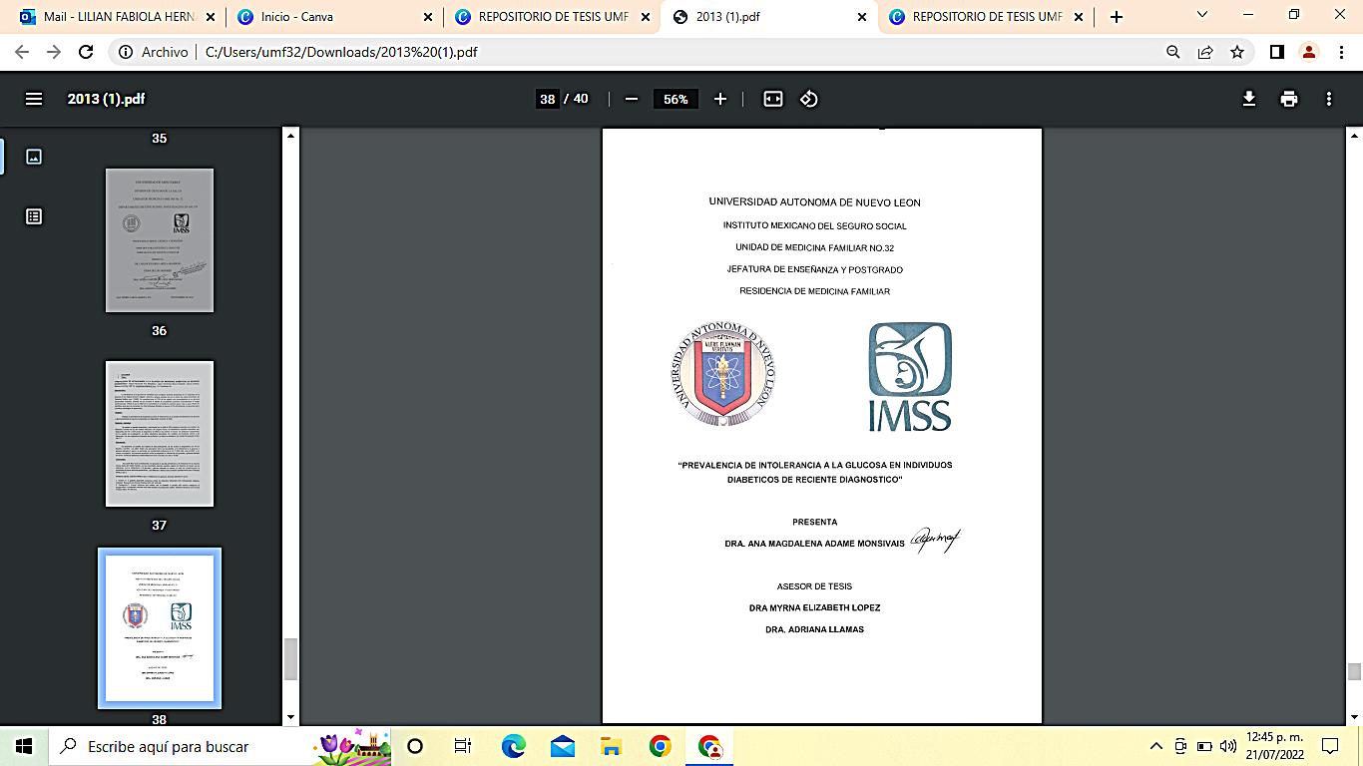Click the fit to page icon
Viewport: 1363px width, 766px height.
pos(773,99)
